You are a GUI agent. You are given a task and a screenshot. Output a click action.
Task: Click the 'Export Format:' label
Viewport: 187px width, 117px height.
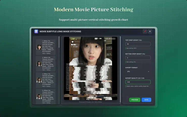(132, 68)
